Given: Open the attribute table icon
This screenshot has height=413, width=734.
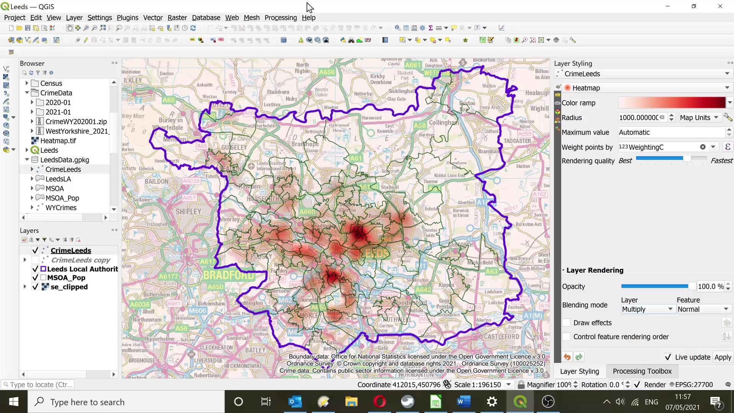Looking at the screenshot, I should [x=405, y=28].
